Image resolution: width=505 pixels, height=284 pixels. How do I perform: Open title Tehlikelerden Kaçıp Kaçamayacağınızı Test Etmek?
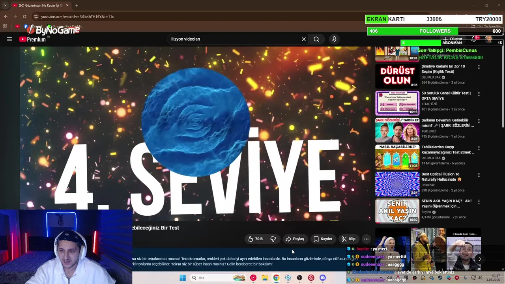[448, 150]
